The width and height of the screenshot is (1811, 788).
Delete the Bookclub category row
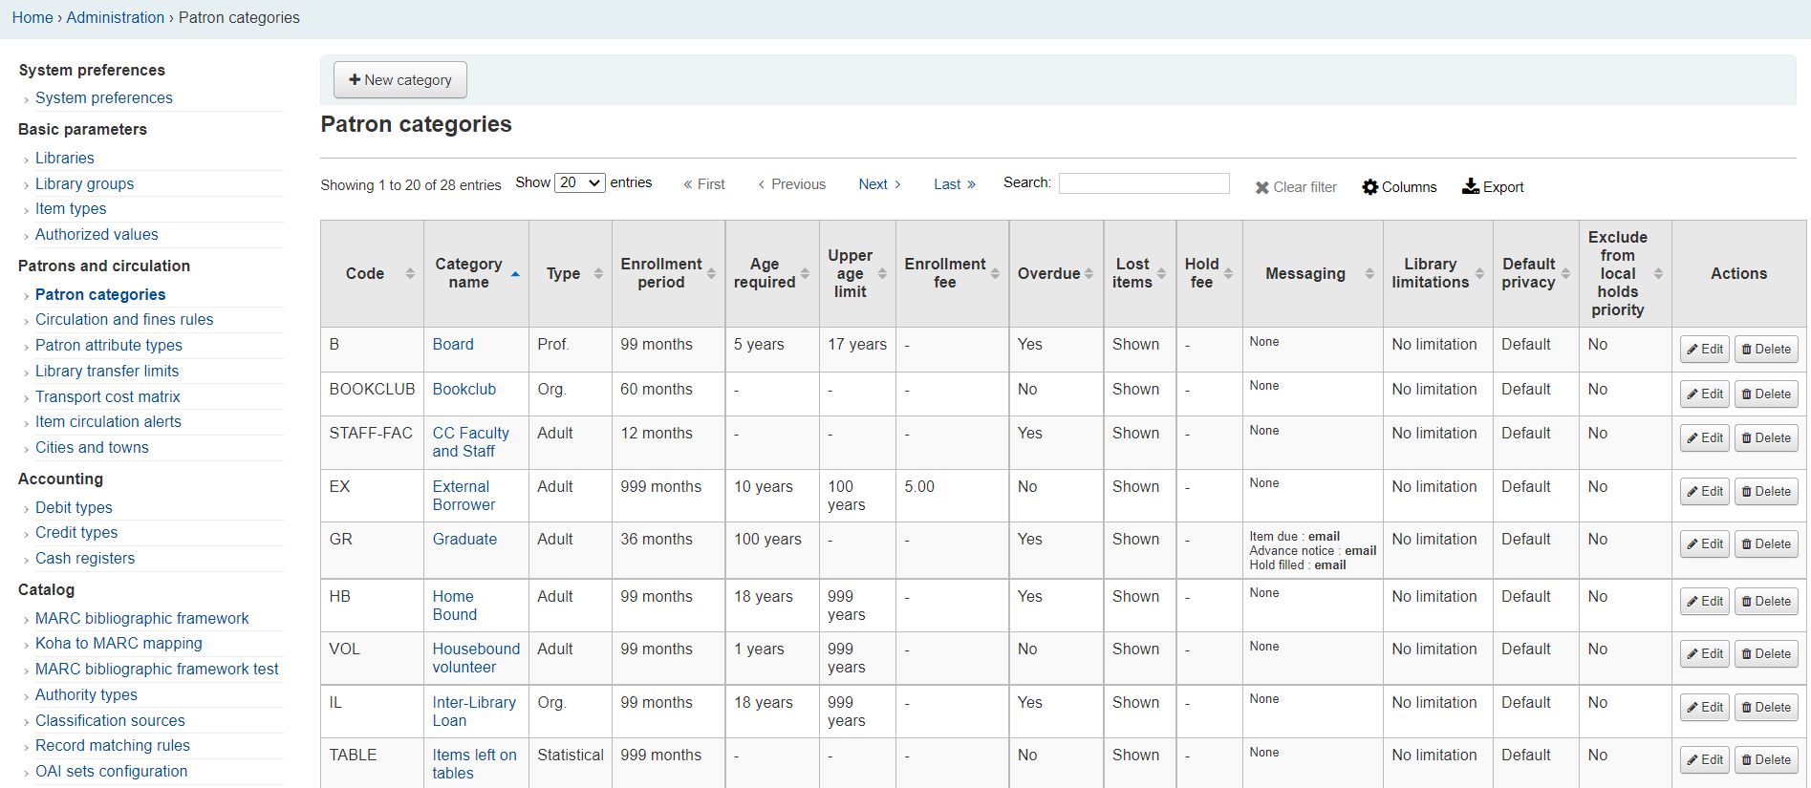[1766, 394]
